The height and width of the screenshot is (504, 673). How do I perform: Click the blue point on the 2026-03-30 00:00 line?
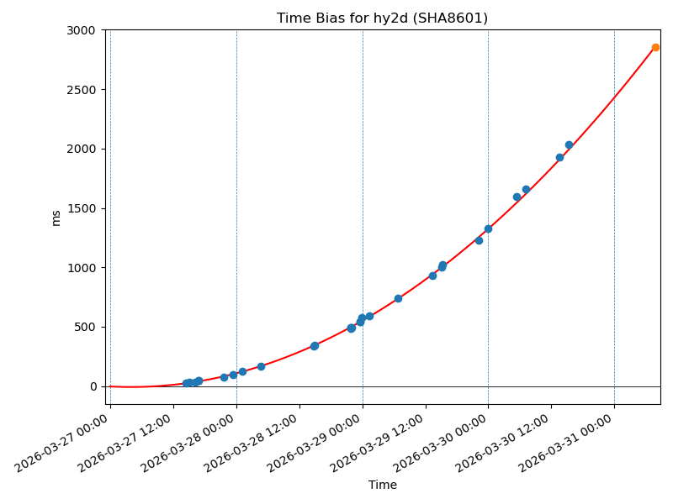click(488, 228)
